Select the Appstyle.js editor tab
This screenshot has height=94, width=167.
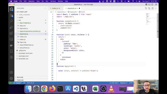(x=73, y=8)
